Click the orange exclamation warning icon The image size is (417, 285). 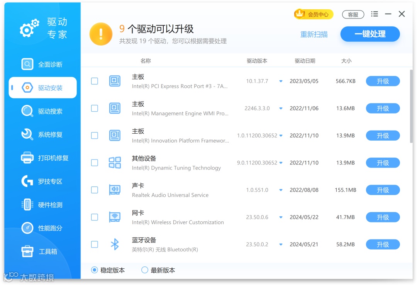coord(101,34)
